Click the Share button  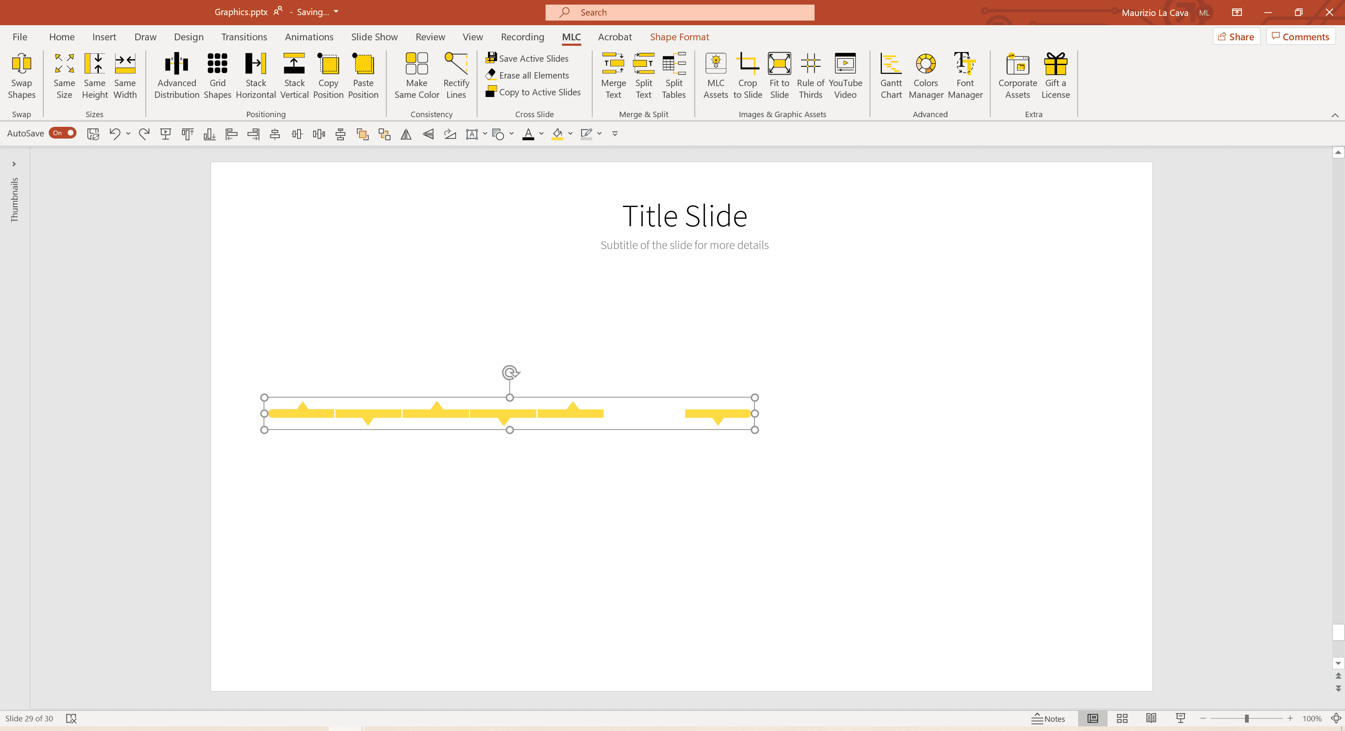pos(1236,37)
